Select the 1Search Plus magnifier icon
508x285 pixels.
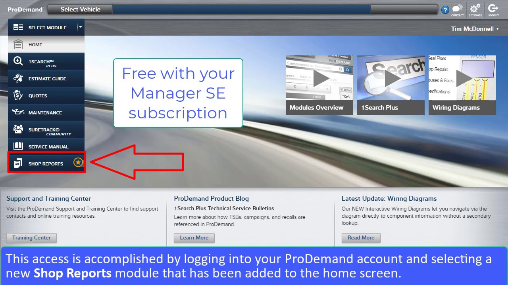point(18,61)
